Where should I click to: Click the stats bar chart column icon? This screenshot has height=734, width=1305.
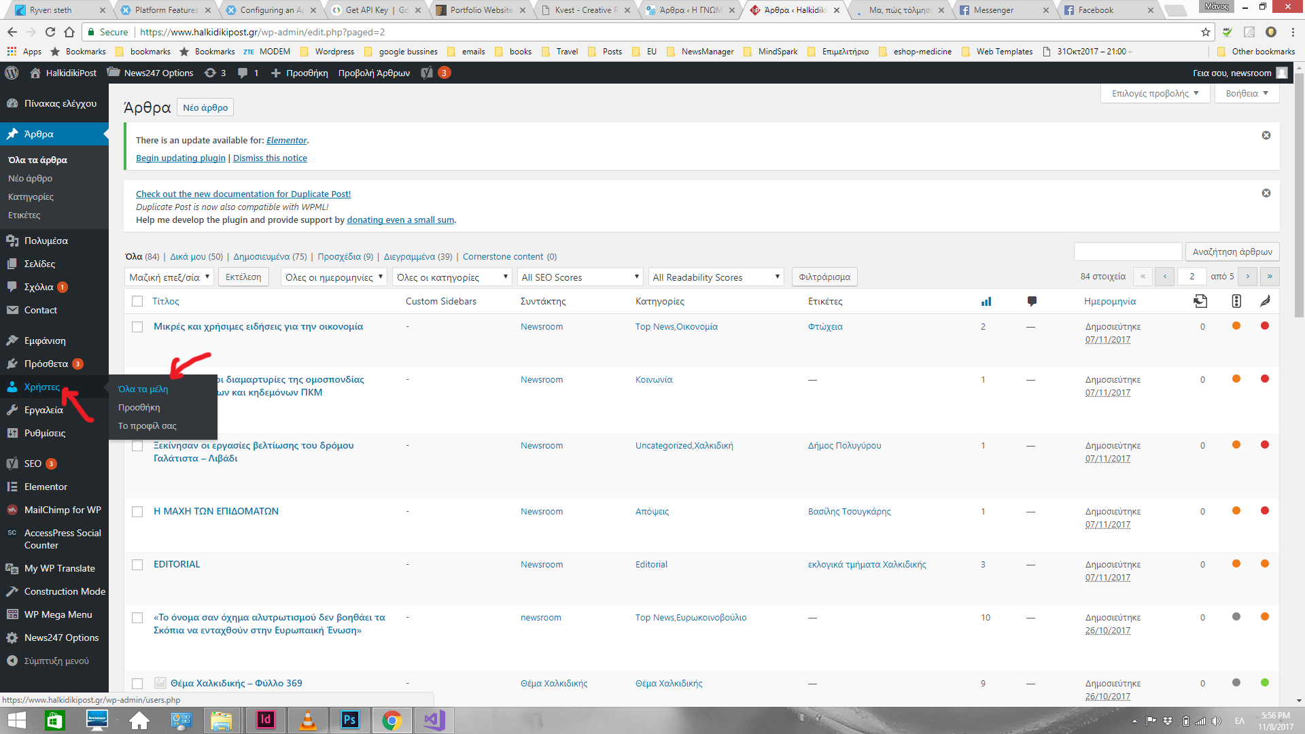[x=986, y=301]
